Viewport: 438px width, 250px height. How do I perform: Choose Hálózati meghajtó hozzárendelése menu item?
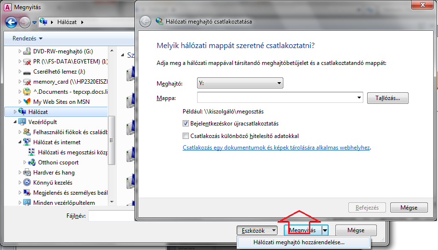tap(304, 242)
